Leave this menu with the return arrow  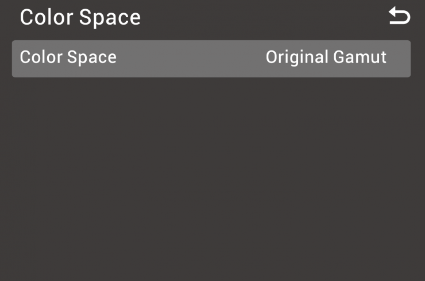pos(399,17)
